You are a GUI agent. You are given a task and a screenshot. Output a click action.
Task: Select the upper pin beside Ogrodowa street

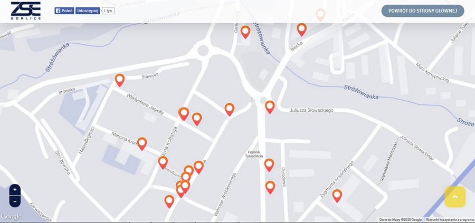[x=269, y=165]
